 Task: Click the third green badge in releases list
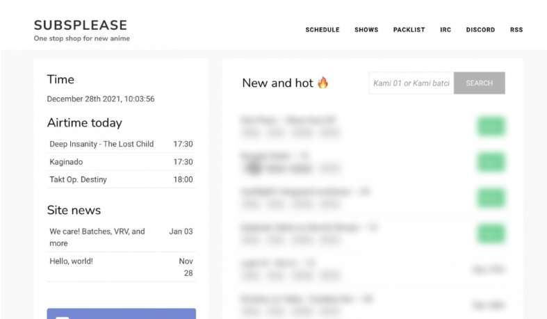click(491, 198)
